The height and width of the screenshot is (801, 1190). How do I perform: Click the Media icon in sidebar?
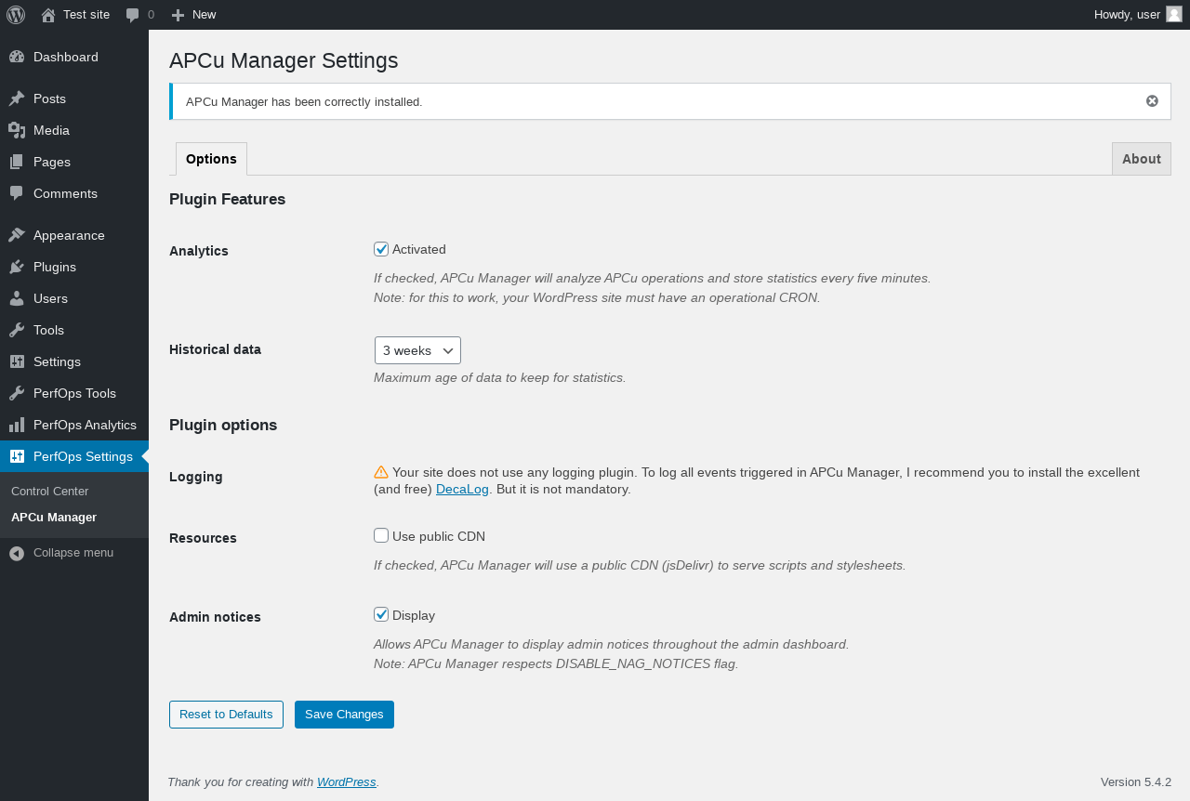tap(17, 130)
